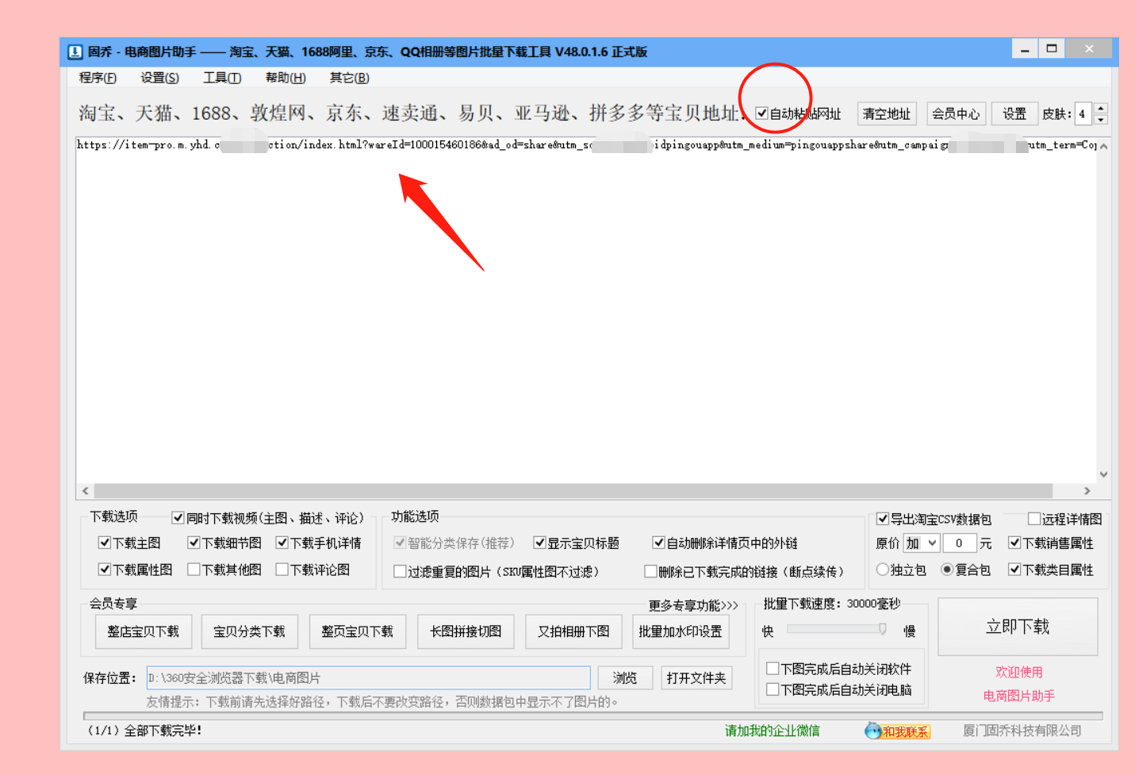Click the 宝贝分类下载 button

click(x=249, y=631)
